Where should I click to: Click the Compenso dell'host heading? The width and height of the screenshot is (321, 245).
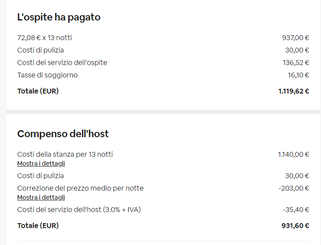point(63,134)
